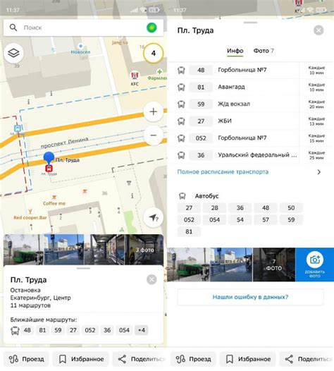Select the Инфо tab
Viewport: 334px width, 371px height.
235,51
